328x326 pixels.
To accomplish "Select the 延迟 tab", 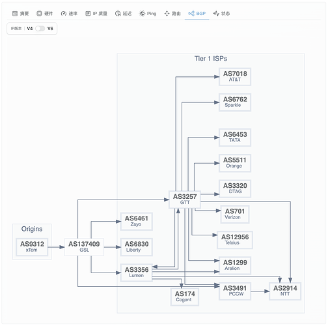I will [123, 14].
